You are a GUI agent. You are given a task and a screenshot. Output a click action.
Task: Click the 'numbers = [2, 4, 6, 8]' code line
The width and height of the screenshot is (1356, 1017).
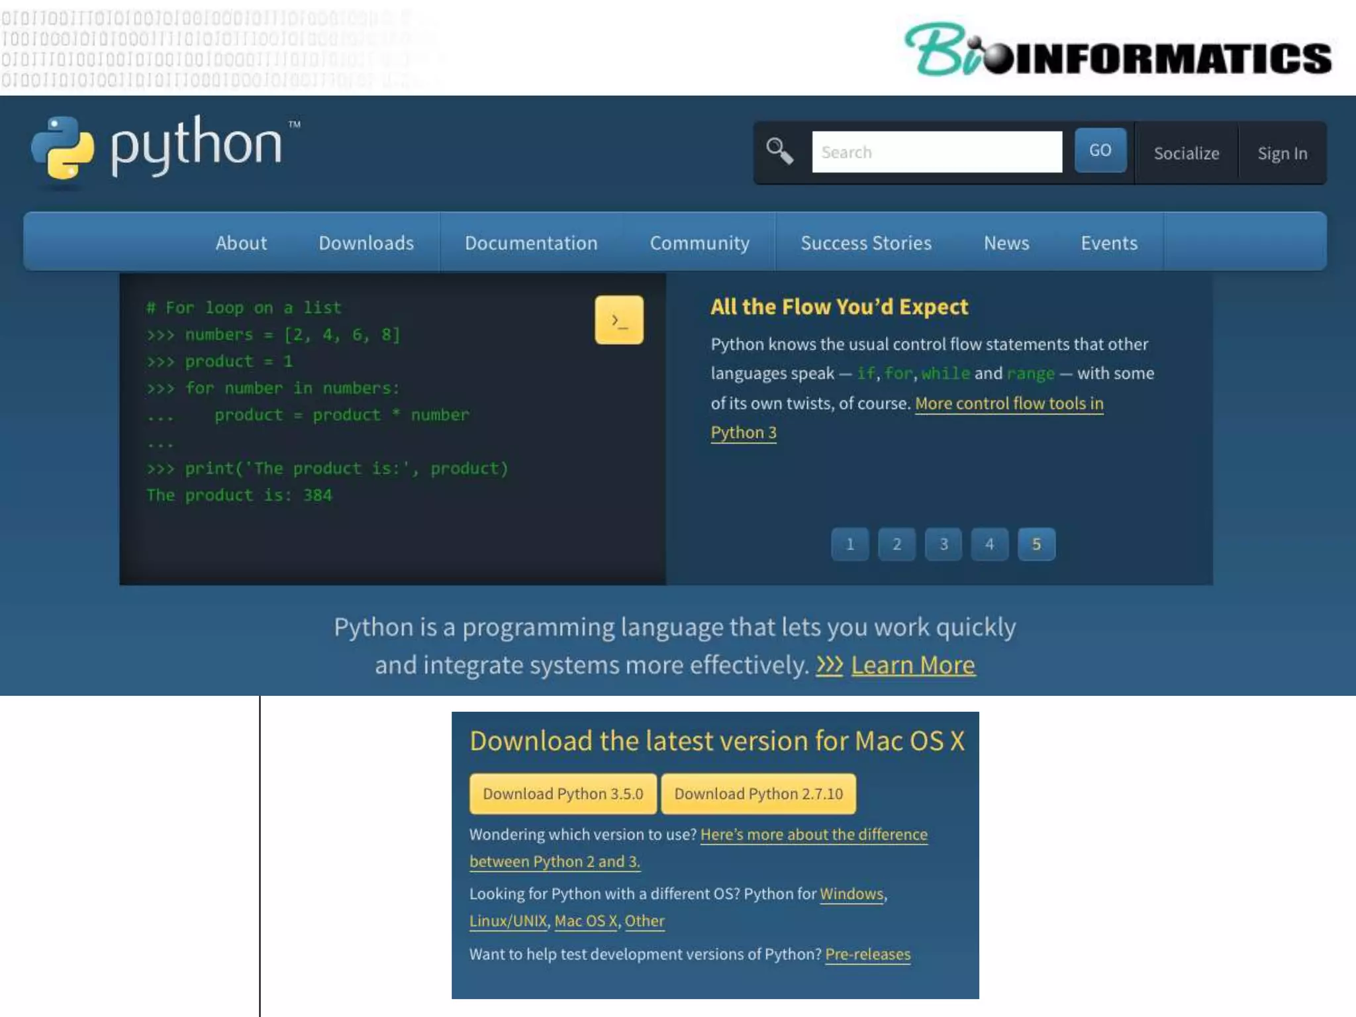click(273, 334)
